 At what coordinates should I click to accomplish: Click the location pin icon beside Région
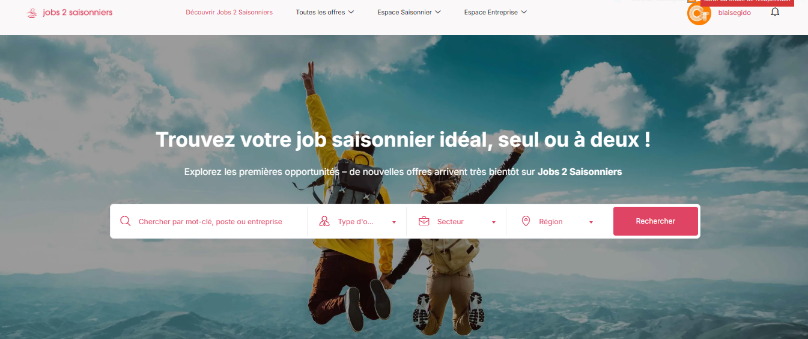pyautogui.click(x=526, y=221)
